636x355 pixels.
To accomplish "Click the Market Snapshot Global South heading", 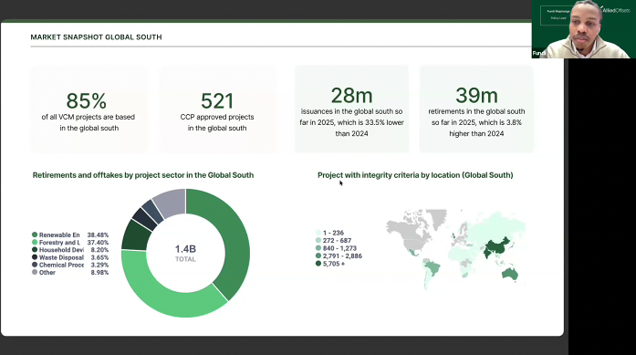I will coord(96,37).
